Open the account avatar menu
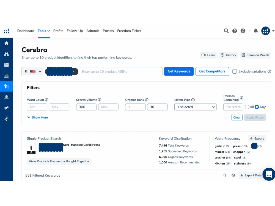The height and width of the screenshot is (206, 275). (x=266, y=31)
